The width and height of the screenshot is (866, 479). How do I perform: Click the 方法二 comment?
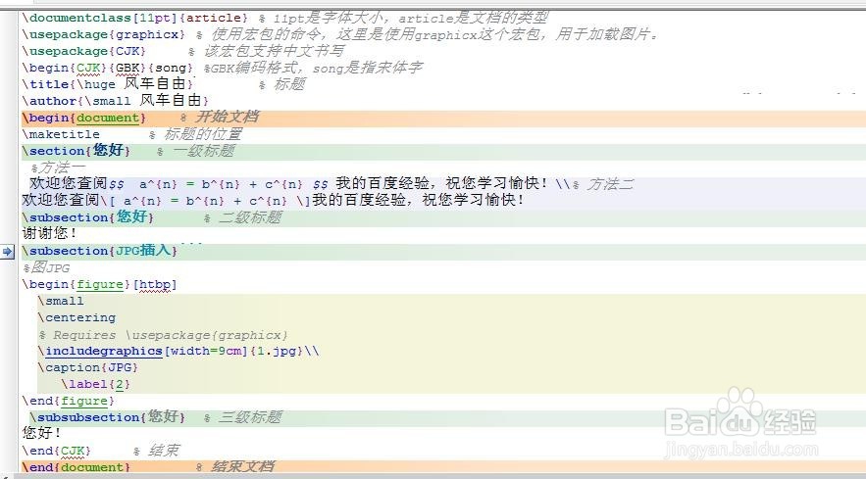pos(610,184)
